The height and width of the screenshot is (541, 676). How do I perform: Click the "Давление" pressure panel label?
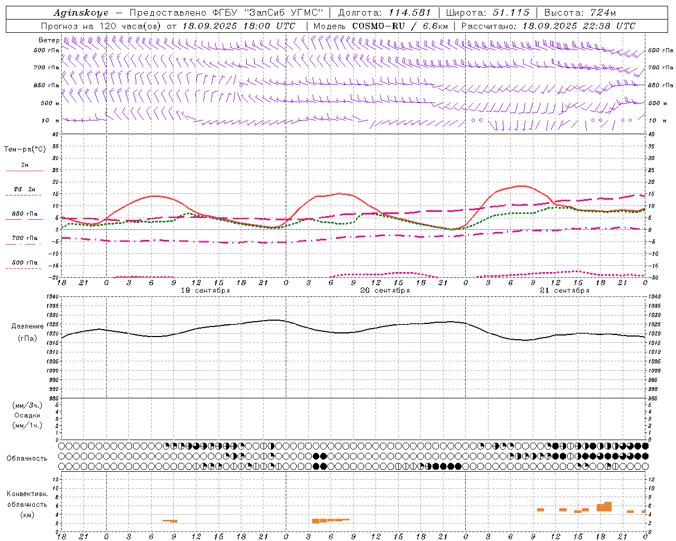click(x=27, y=327)
